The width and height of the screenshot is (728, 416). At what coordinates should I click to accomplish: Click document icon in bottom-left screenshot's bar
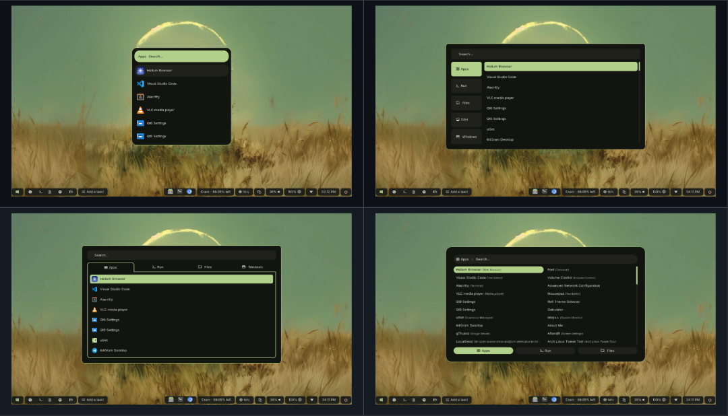coord(50,399)
